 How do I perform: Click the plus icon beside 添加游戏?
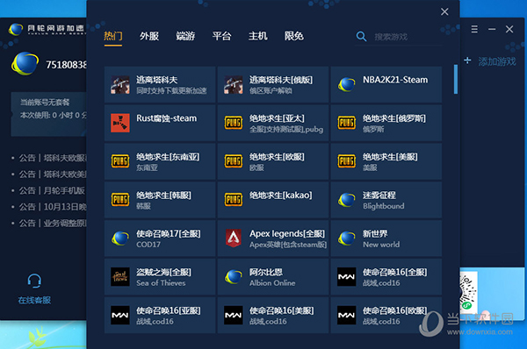click(467, 61)
